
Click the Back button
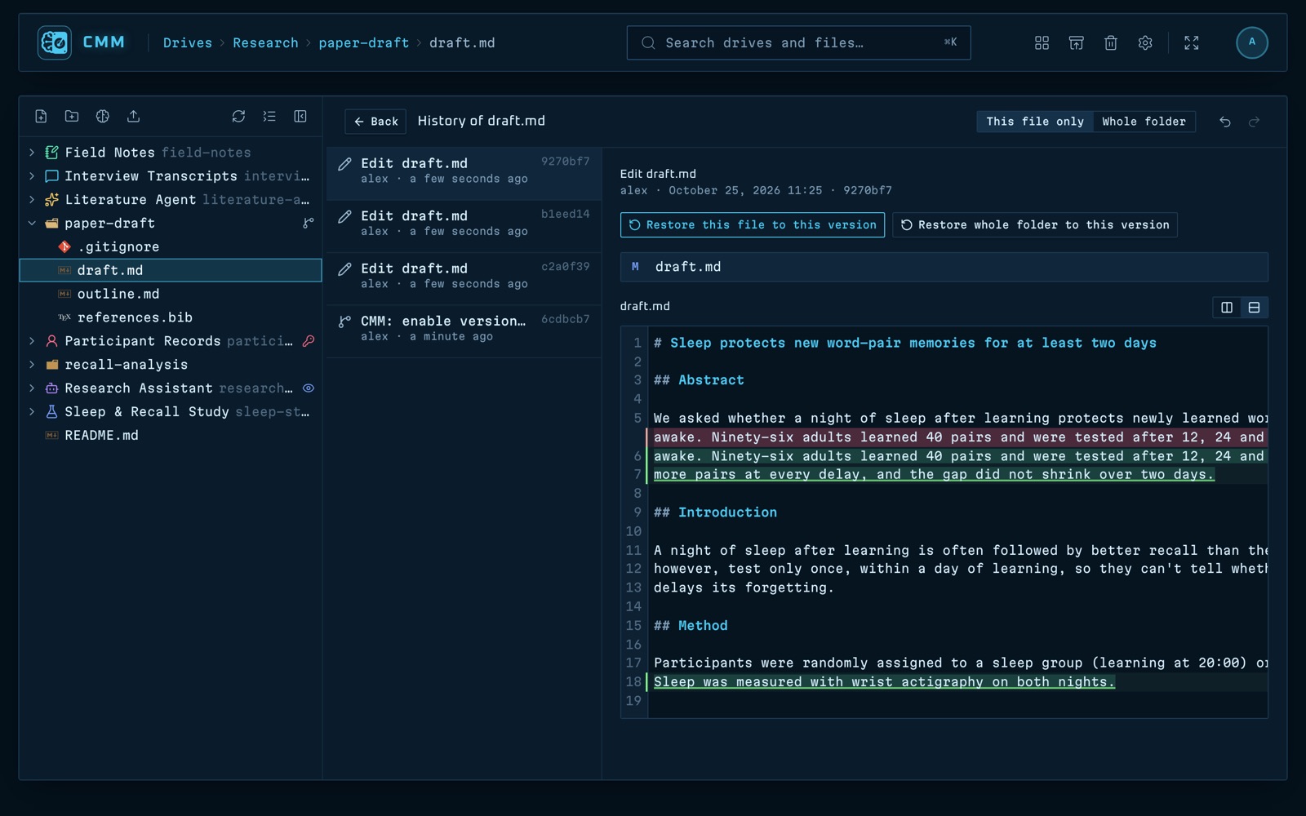[375, 122]
